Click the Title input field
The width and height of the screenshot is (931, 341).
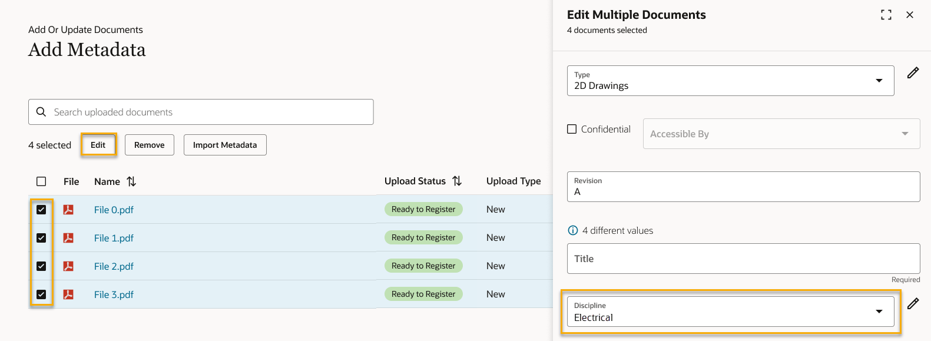pyautogui.click(x=743, y=259)
